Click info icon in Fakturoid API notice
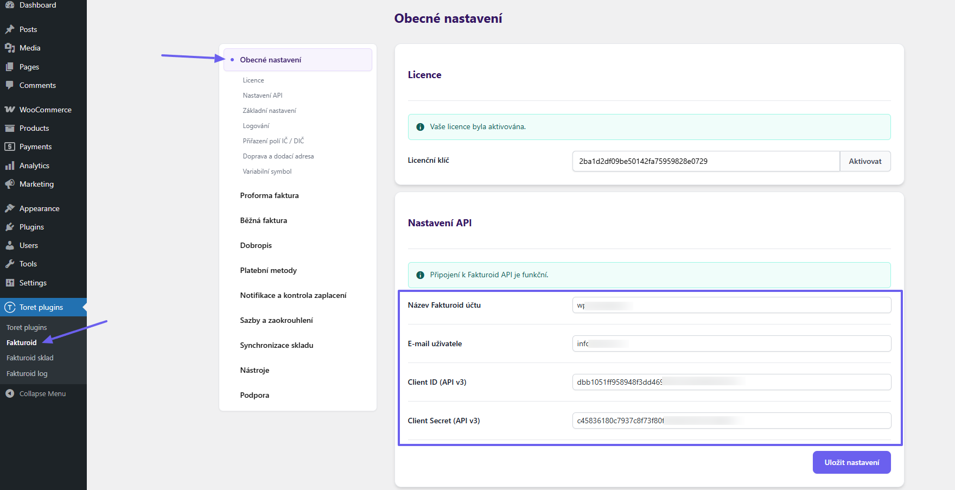Screen dimensions: 955x490 point(420,275)
